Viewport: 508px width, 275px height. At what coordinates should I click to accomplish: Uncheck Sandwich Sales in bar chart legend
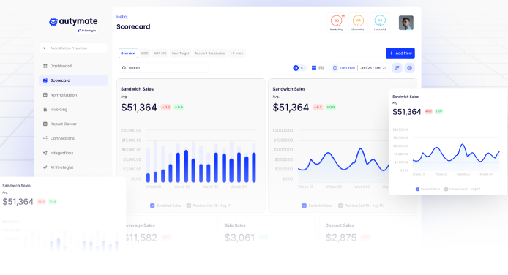[152, 206]
